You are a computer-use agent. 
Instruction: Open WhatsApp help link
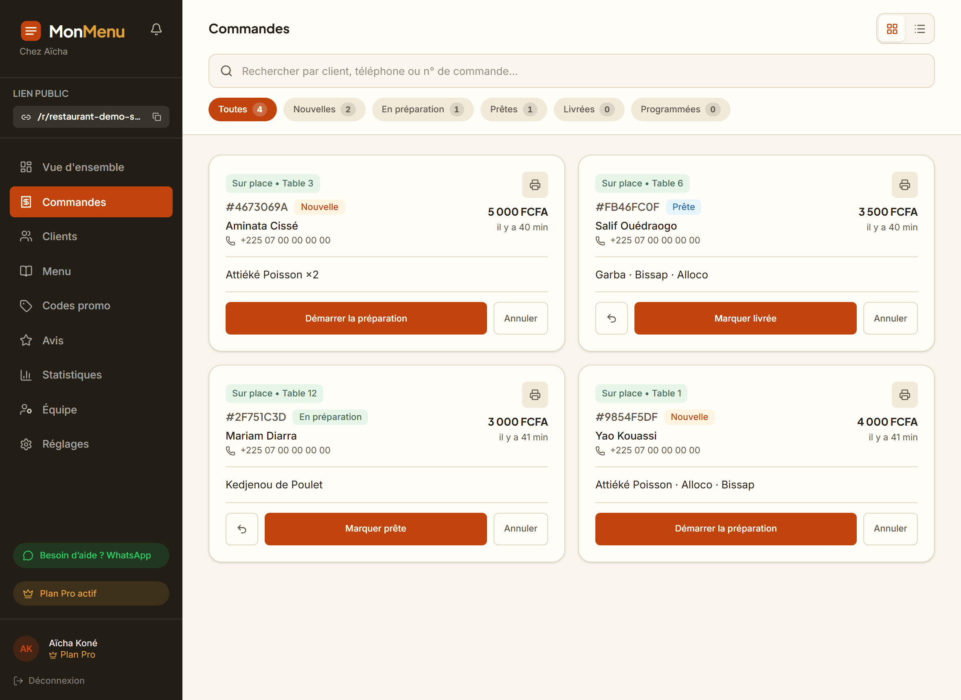[x=91, y=556]
